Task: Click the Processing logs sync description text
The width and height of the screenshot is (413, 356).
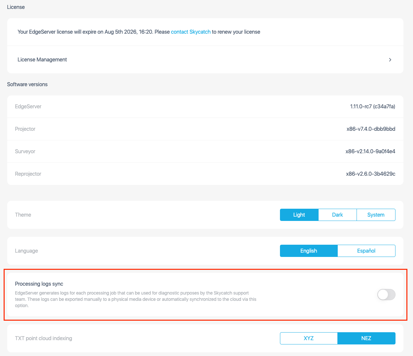Action: [x=135, y=299]
